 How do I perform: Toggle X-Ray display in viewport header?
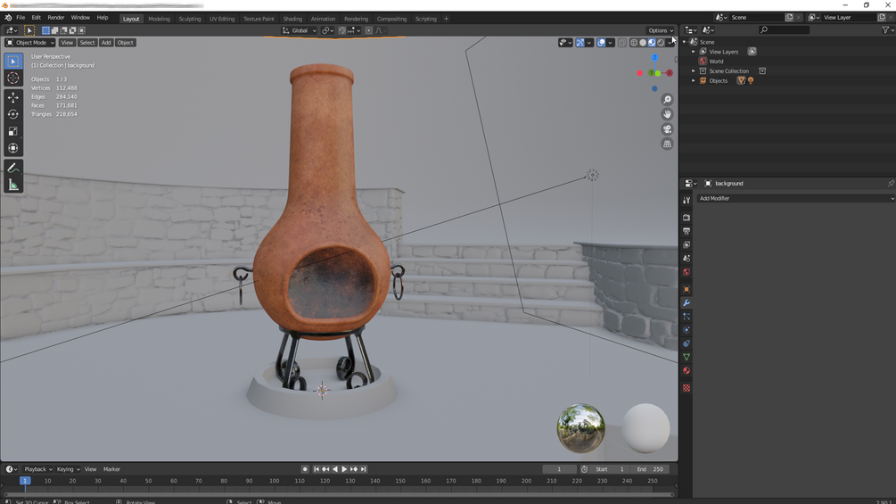[x=622, y=42]
